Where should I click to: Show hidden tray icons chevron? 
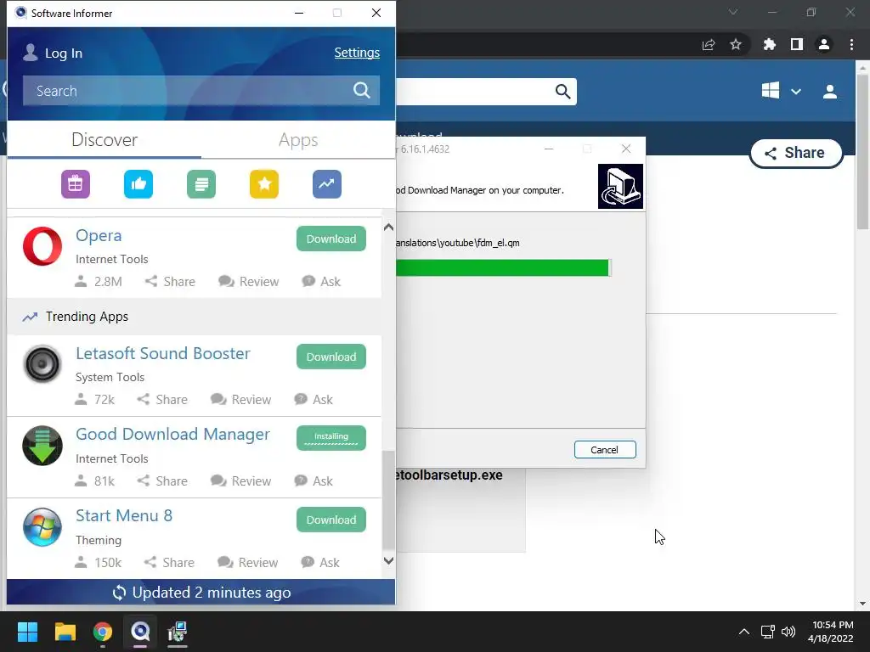point(744,632)
